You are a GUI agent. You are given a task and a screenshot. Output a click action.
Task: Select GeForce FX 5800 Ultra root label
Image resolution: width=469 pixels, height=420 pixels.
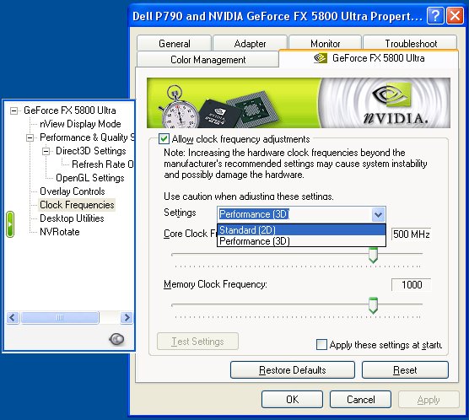[x=70, y=110]
